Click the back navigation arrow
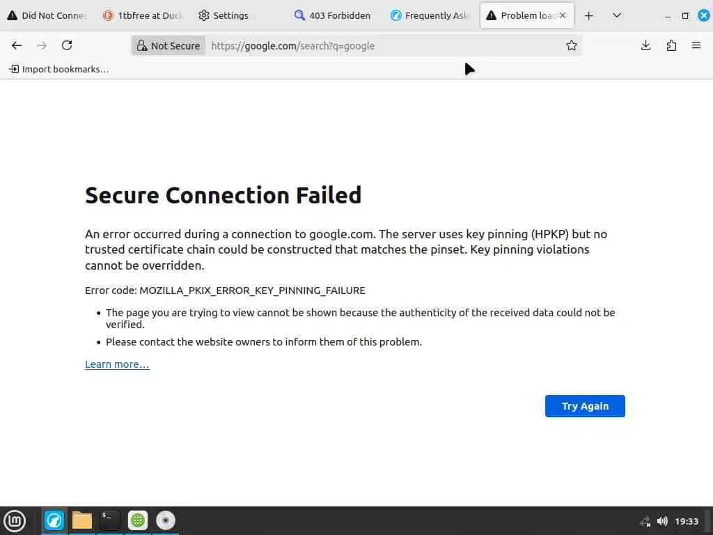The width and height of the screenshot is (713, 535). pos(17,45)
